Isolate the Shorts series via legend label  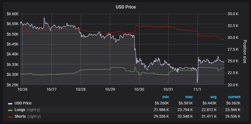click(20, 117)
